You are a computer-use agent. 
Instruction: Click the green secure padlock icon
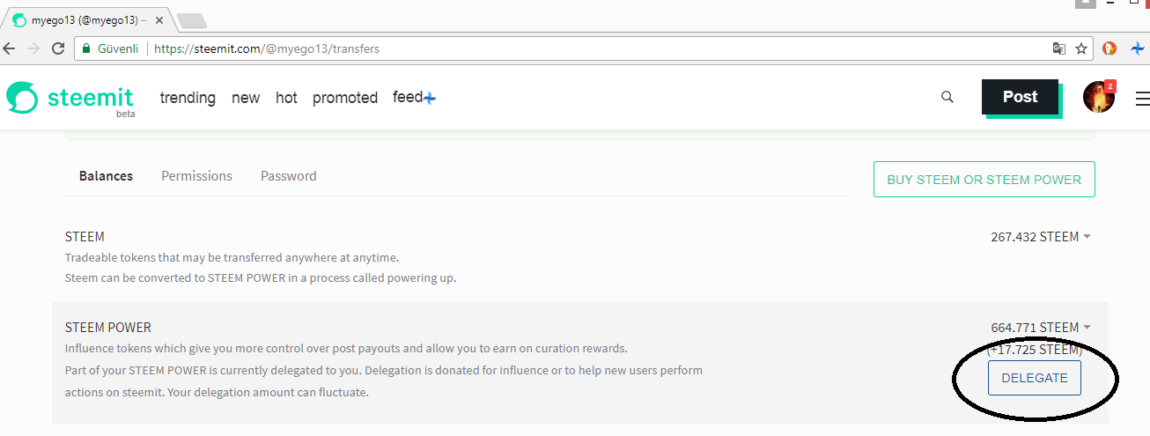pos(86,48)
